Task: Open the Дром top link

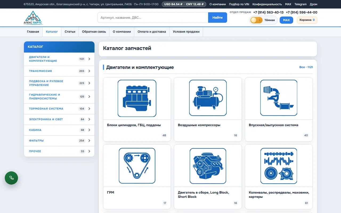Action: click(314, 4)
